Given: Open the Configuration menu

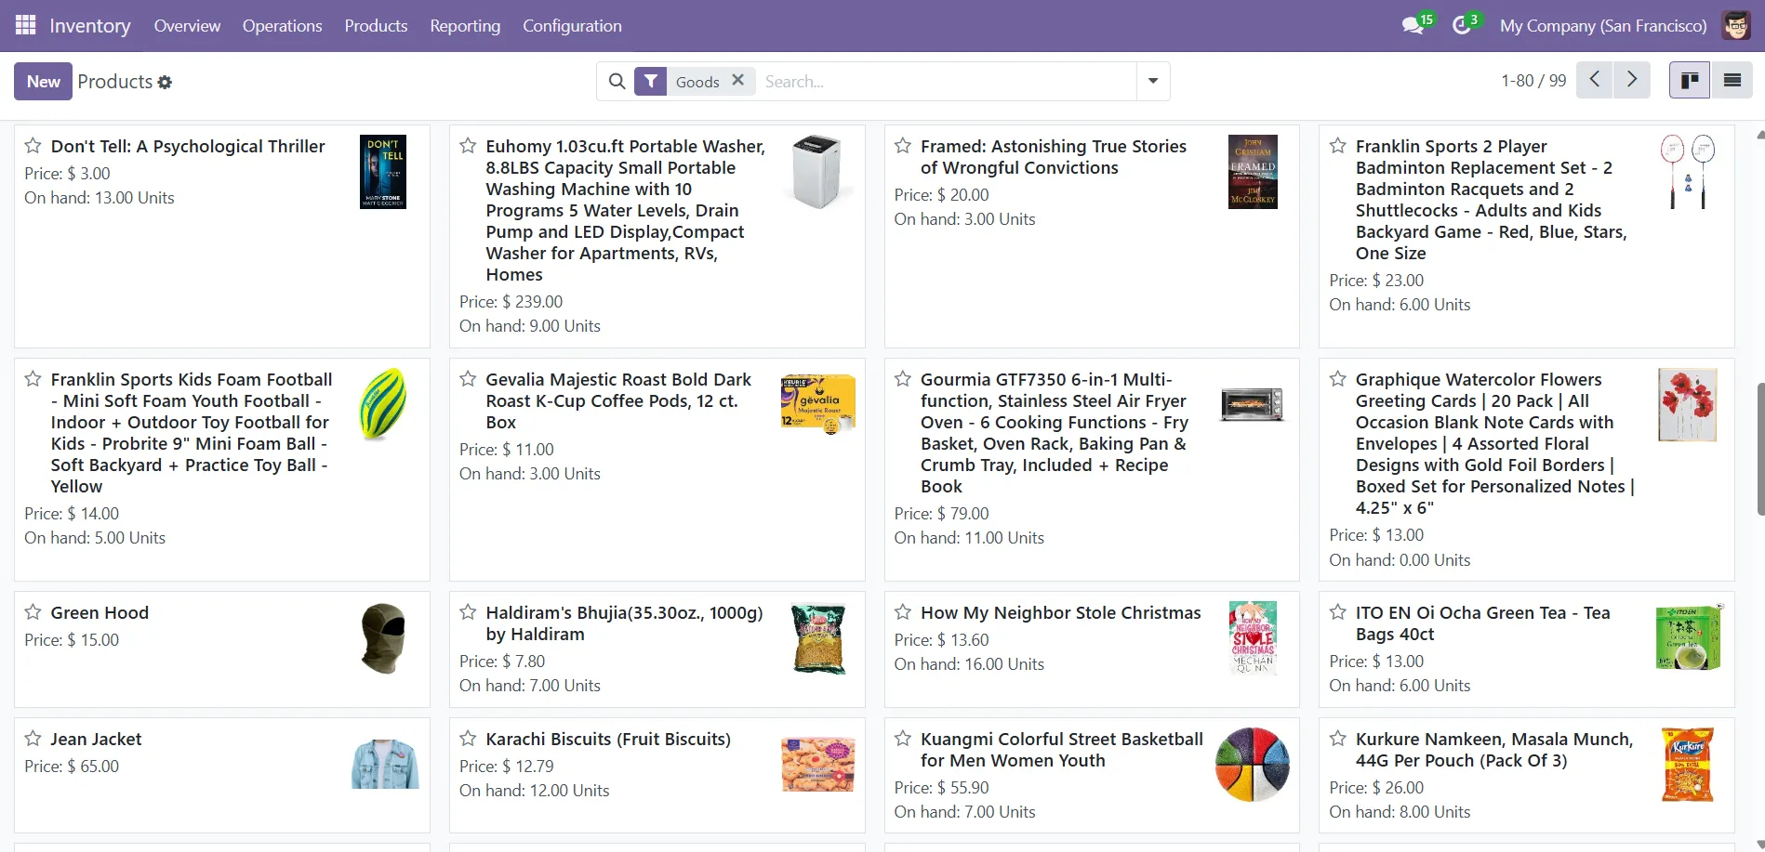Looking at the screenshot, I should point(572,25).
